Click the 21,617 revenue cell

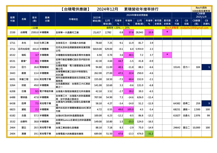click(97, 32)
